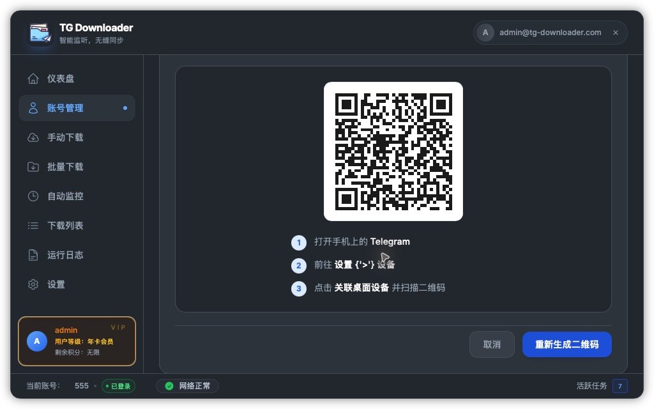Click the home icon beside 仪表盘

coord(33,79)
